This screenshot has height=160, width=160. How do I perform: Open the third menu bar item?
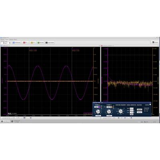[x=11, y=40]
